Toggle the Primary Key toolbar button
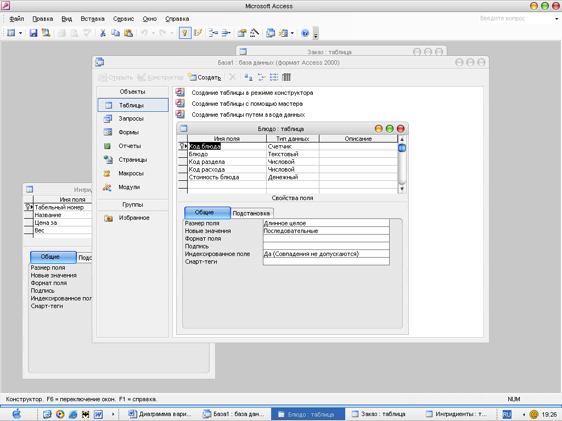 185,33
